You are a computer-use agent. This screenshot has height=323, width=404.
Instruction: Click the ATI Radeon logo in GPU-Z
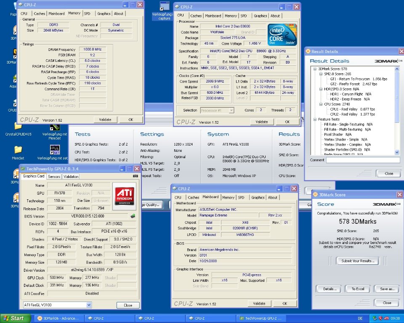point(125,196)
